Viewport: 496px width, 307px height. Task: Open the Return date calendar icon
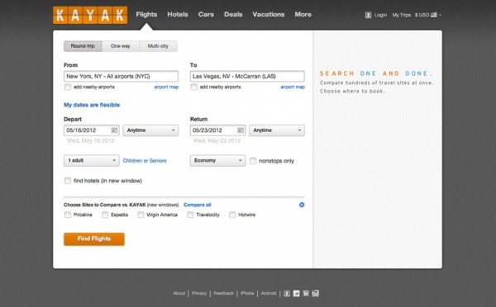[x=241, y=130]
